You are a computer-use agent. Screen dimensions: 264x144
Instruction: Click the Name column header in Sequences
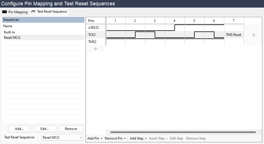[x=8, y=26]
